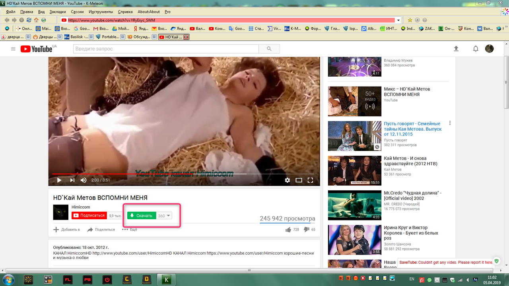Click the Поделиться share button
The width and height of the screenshot is (509, 286).
pyautogui.click(x=101, y=230)
